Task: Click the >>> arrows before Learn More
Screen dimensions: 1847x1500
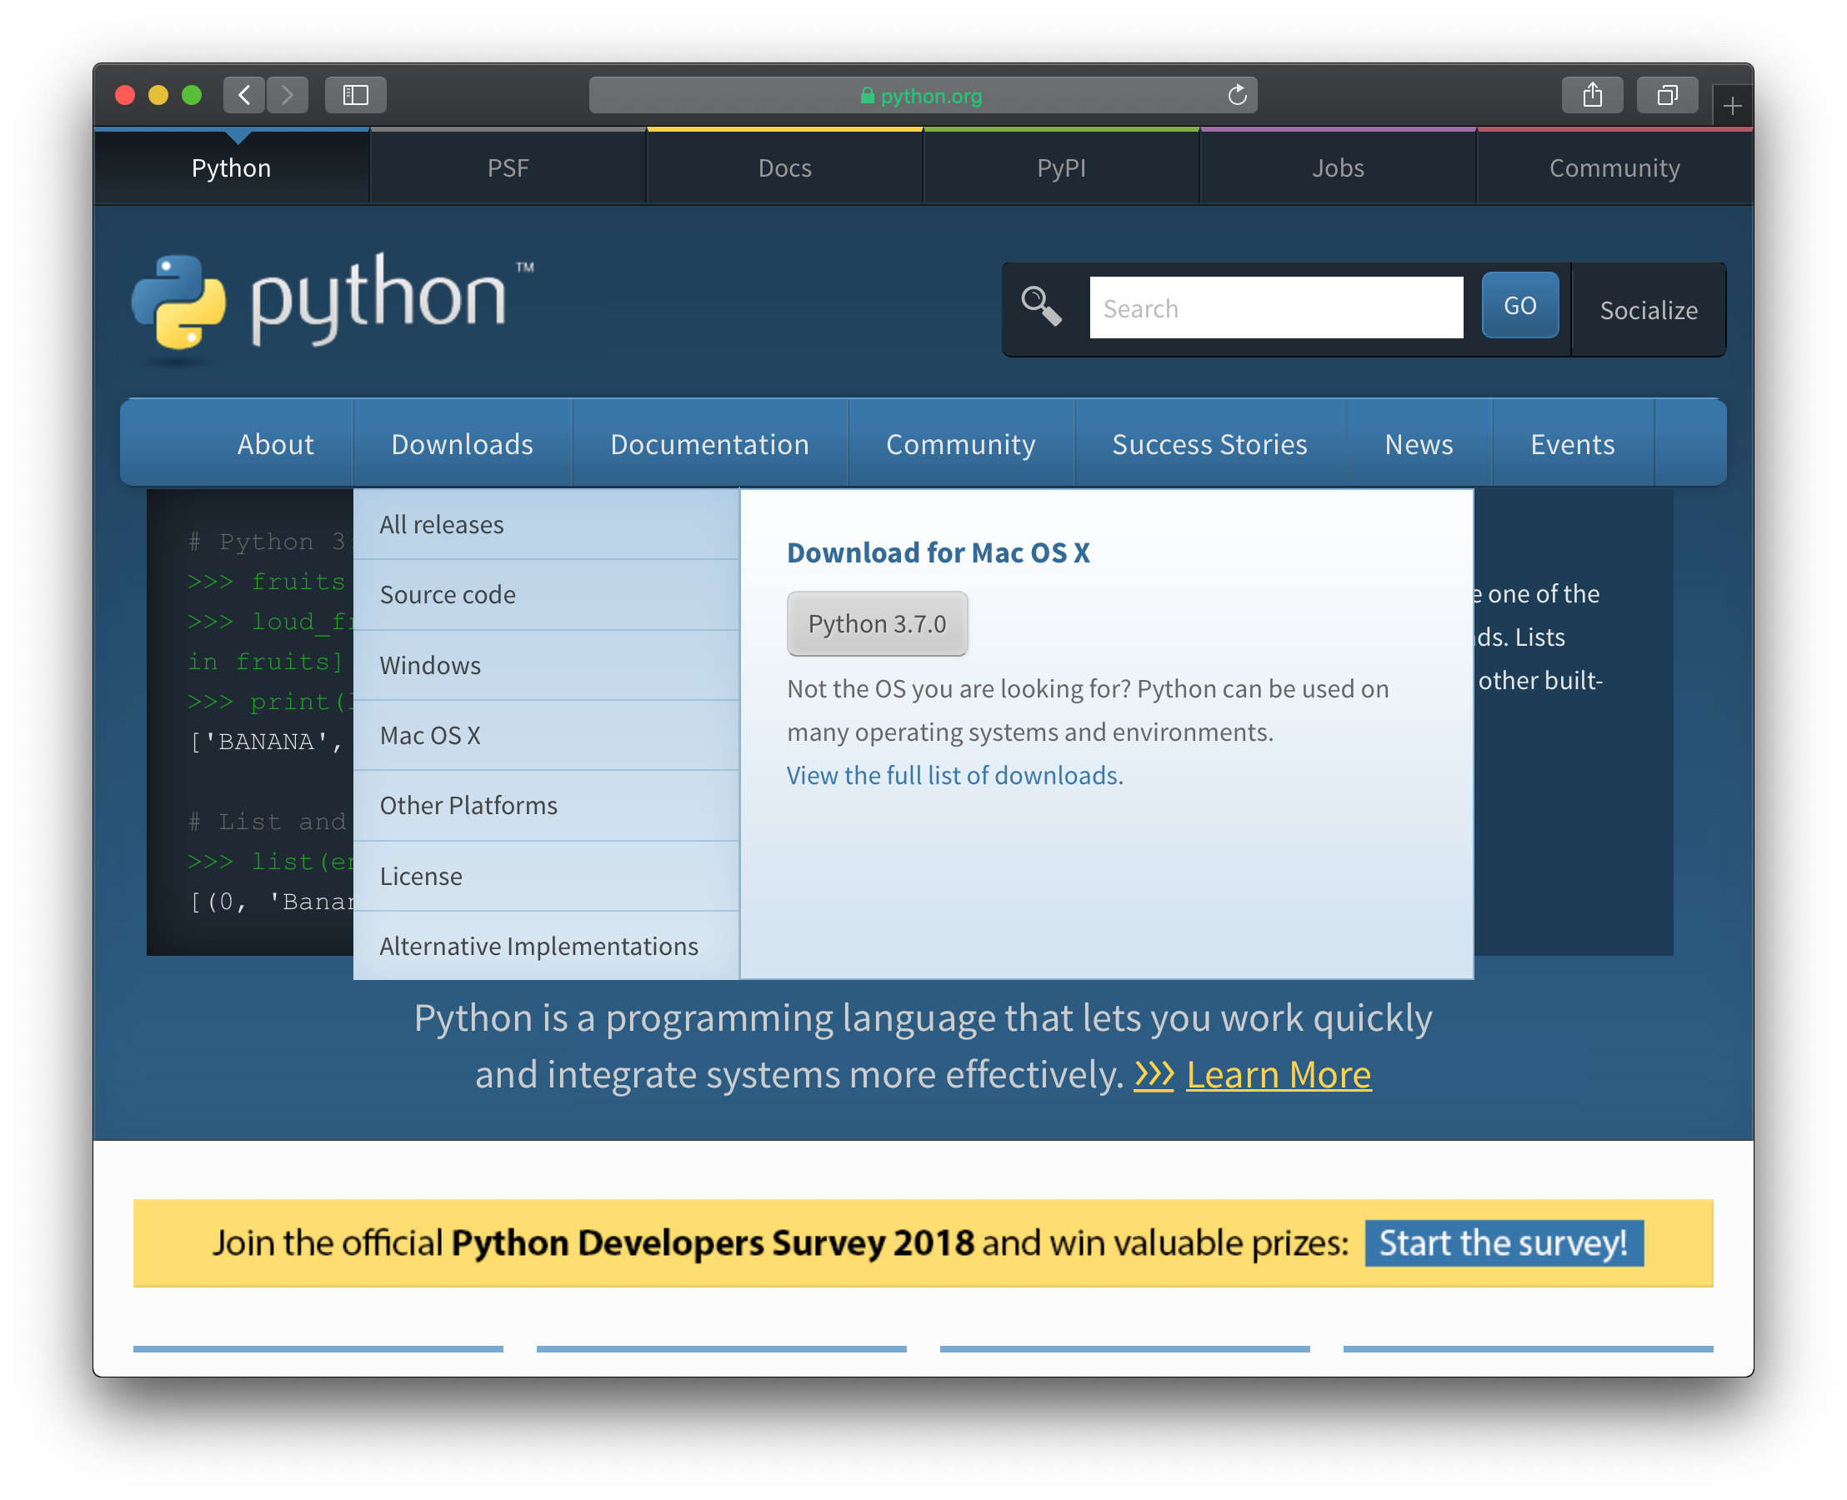Action: [1154, 1075]
